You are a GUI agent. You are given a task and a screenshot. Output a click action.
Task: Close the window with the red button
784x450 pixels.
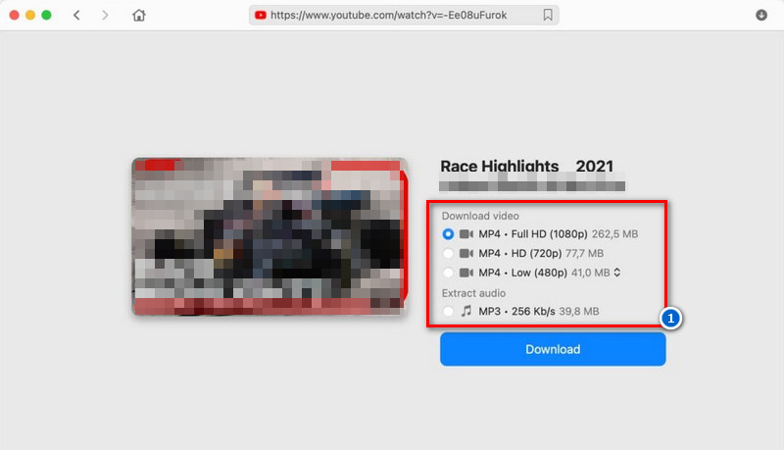coord(14,16)
